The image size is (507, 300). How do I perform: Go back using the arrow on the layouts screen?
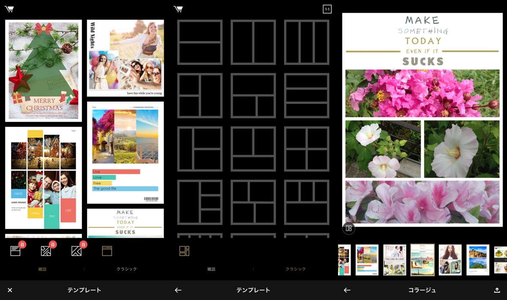(x=178, y=290)
